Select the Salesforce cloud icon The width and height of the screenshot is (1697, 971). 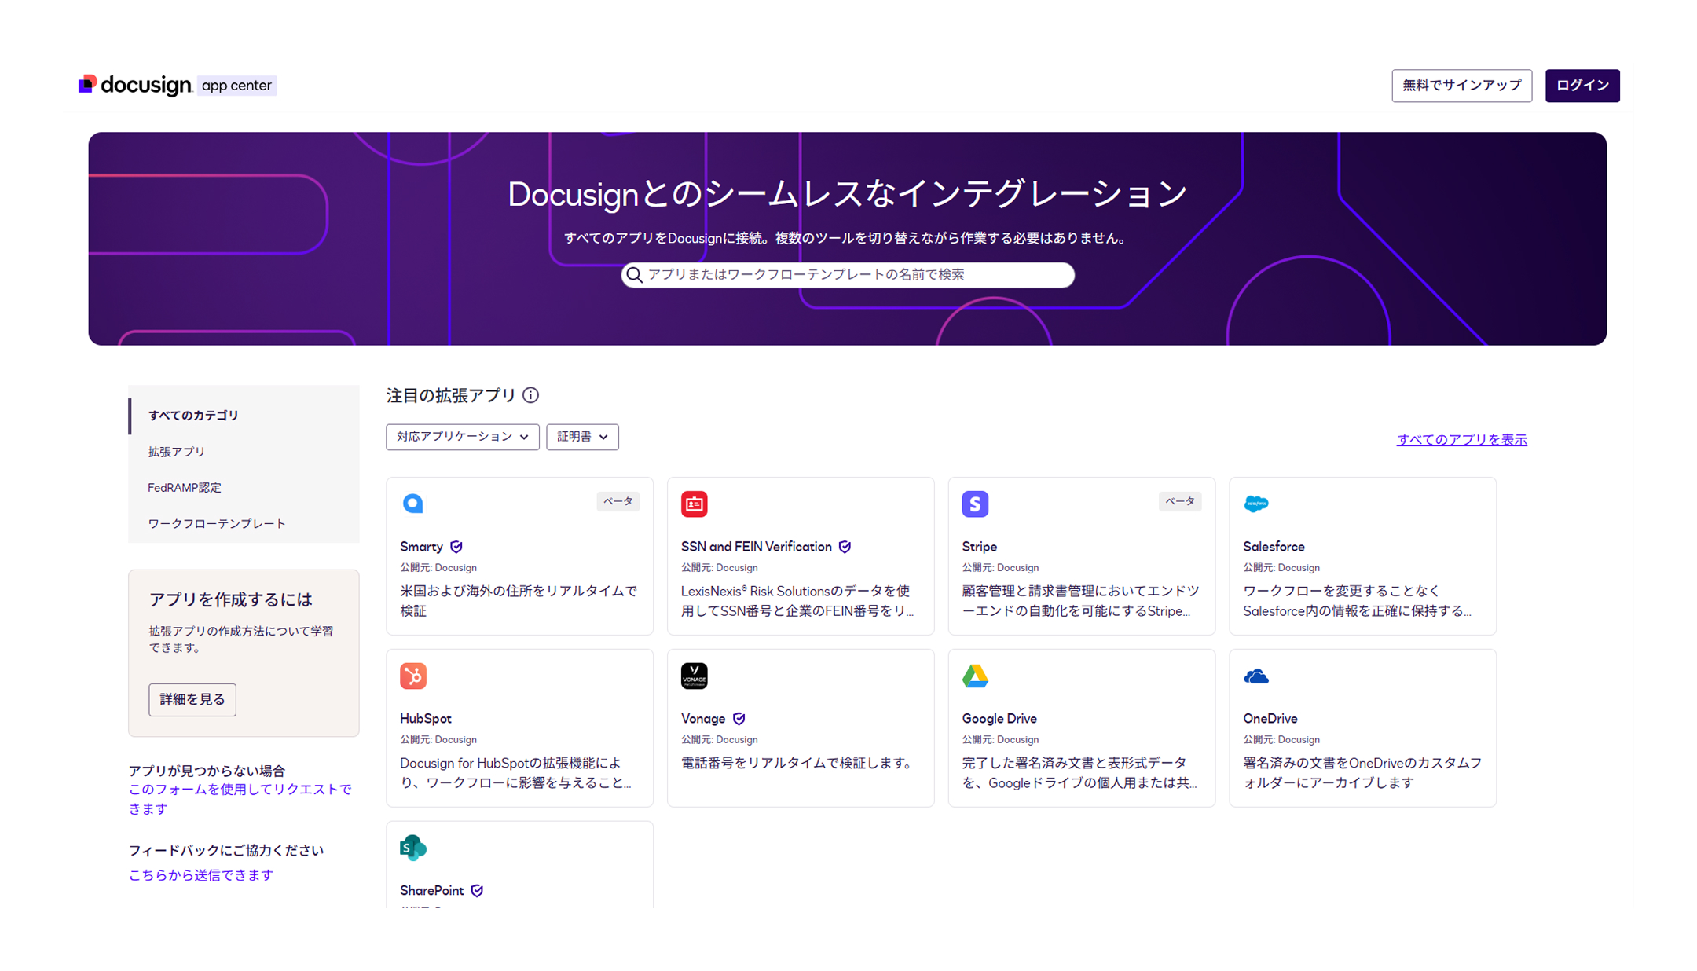(1255, 504)
